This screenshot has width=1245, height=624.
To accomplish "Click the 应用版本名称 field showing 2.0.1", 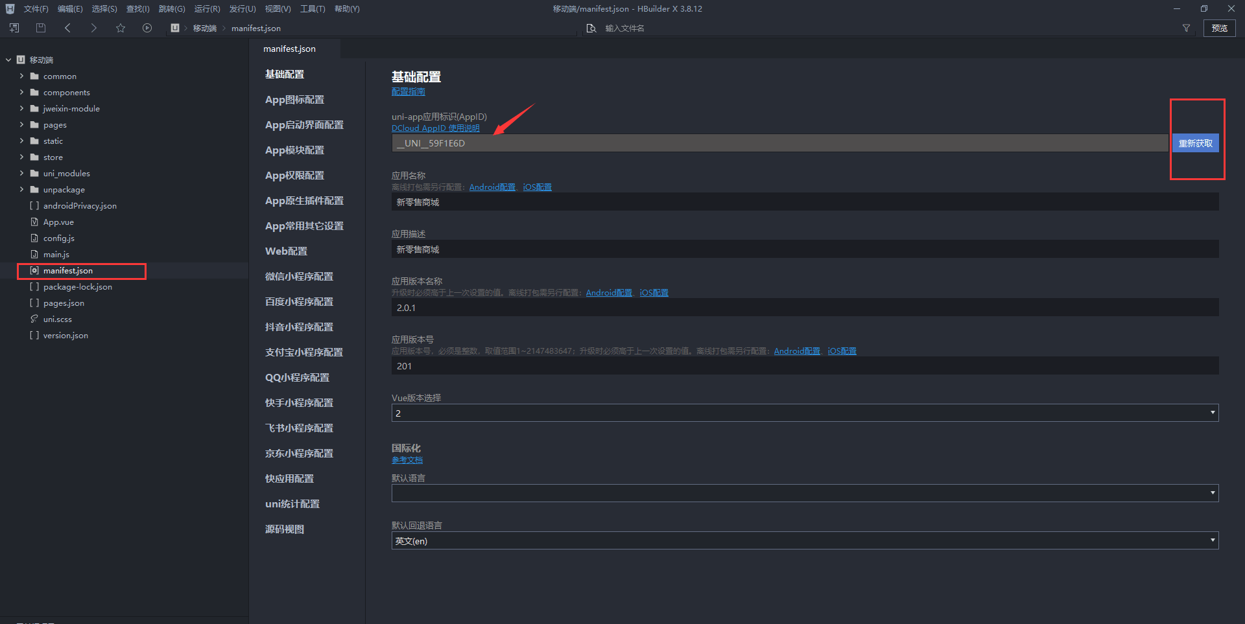I will (x=805, y=308).
